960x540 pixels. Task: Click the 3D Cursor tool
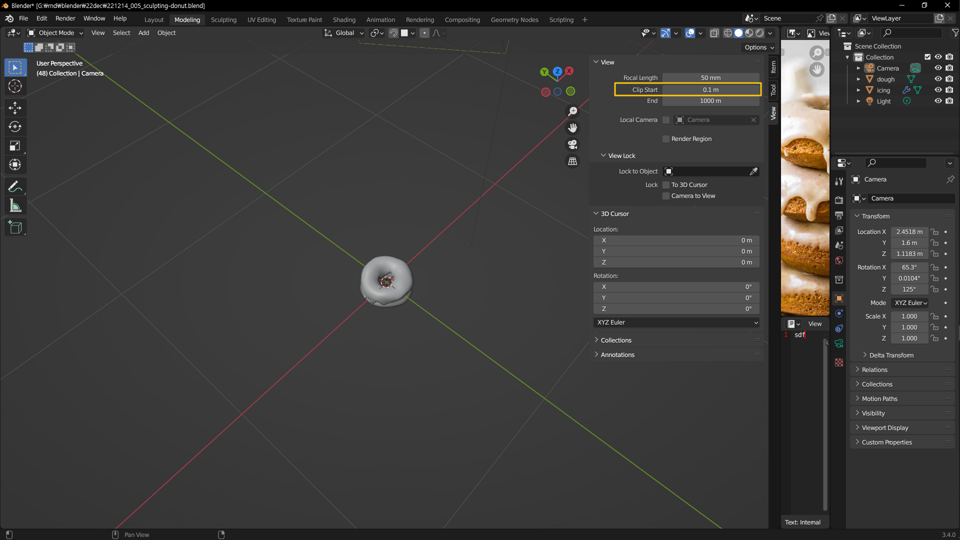click(15, 86)
